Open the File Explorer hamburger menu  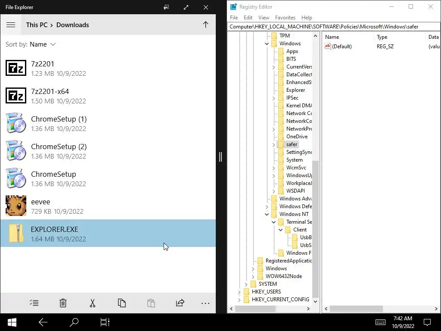pos(11,25)
